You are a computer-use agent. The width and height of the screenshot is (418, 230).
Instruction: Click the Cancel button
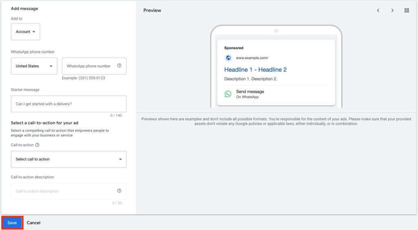(33, 223)
